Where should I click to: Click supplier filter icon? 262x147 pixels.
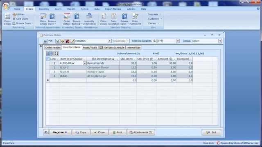pos(154,41)
